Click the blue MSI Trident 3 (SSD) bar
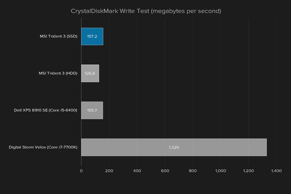Viewport: 291px width, 194px height. 92,36
